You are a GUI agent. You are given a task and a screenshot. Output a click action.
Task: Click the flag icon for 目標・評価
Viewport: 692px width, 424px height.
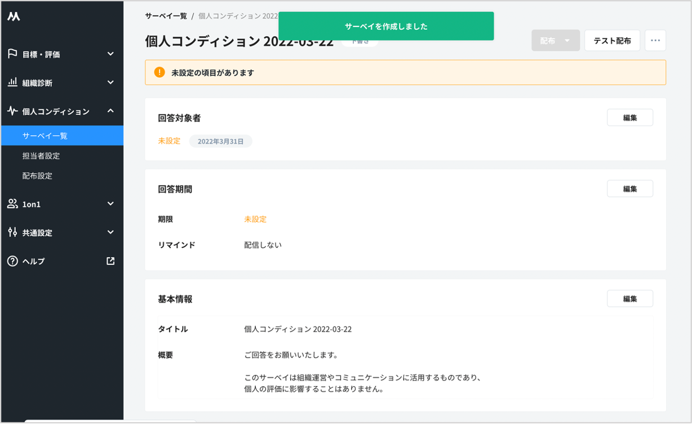12,54
